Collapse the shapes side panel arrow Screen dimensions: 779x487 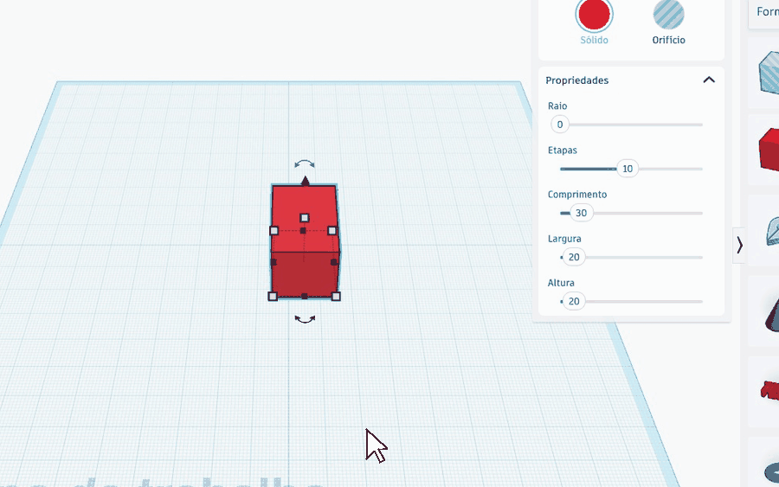[739, 246]
